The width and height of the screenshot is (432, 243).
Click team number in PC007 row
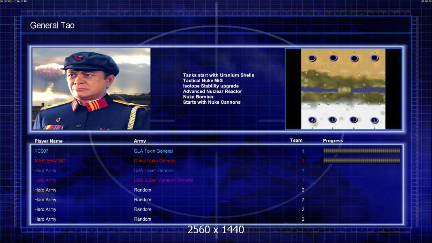(x=303, y=151)
